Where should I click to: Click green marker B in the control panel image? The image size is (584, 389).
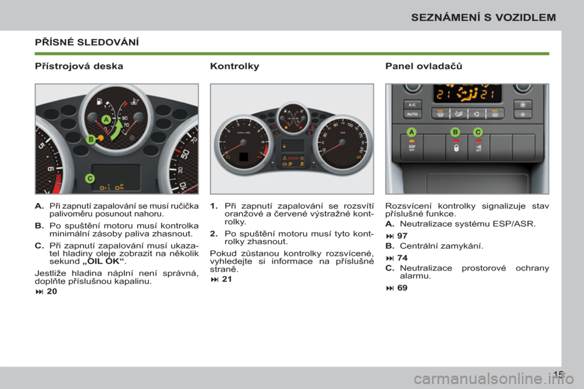[455, 132]
